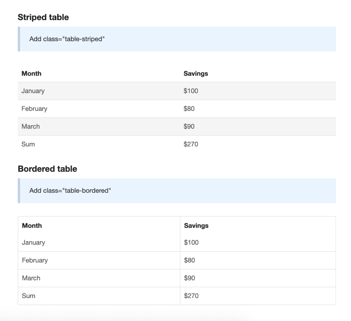The height and width of the screenshot is (321, 351).
Task: Select the class="table-bordered" note text
Action: pyautogui.click(x=70, y=191)
